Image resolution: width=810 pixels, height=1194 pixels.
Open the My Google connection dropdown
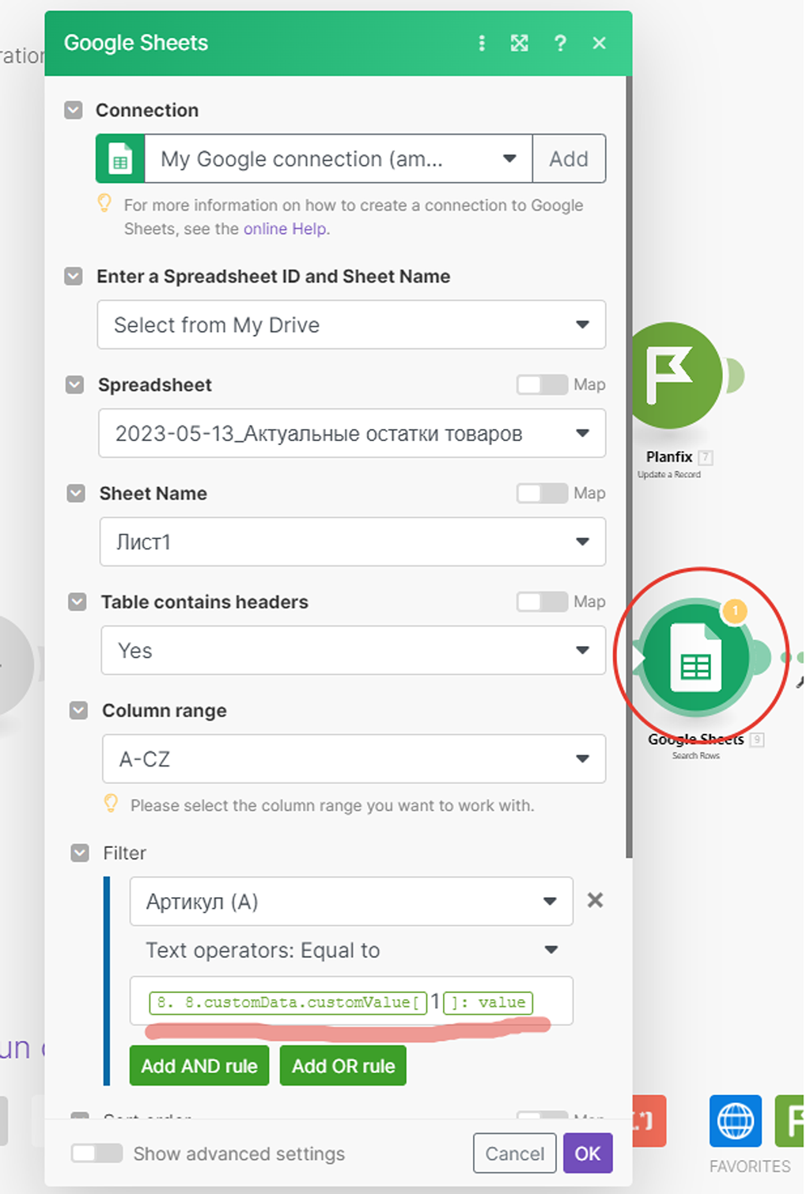[x=339, y=159]
